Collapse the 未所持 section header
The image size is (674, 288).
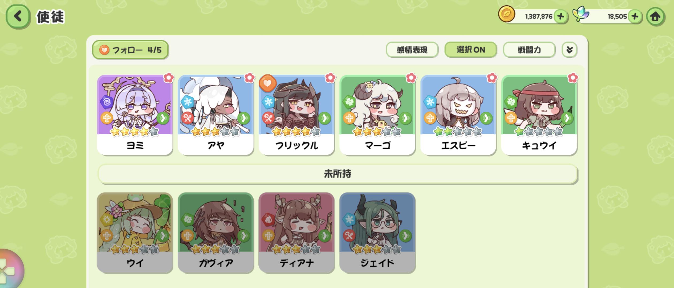click(338, 174)
